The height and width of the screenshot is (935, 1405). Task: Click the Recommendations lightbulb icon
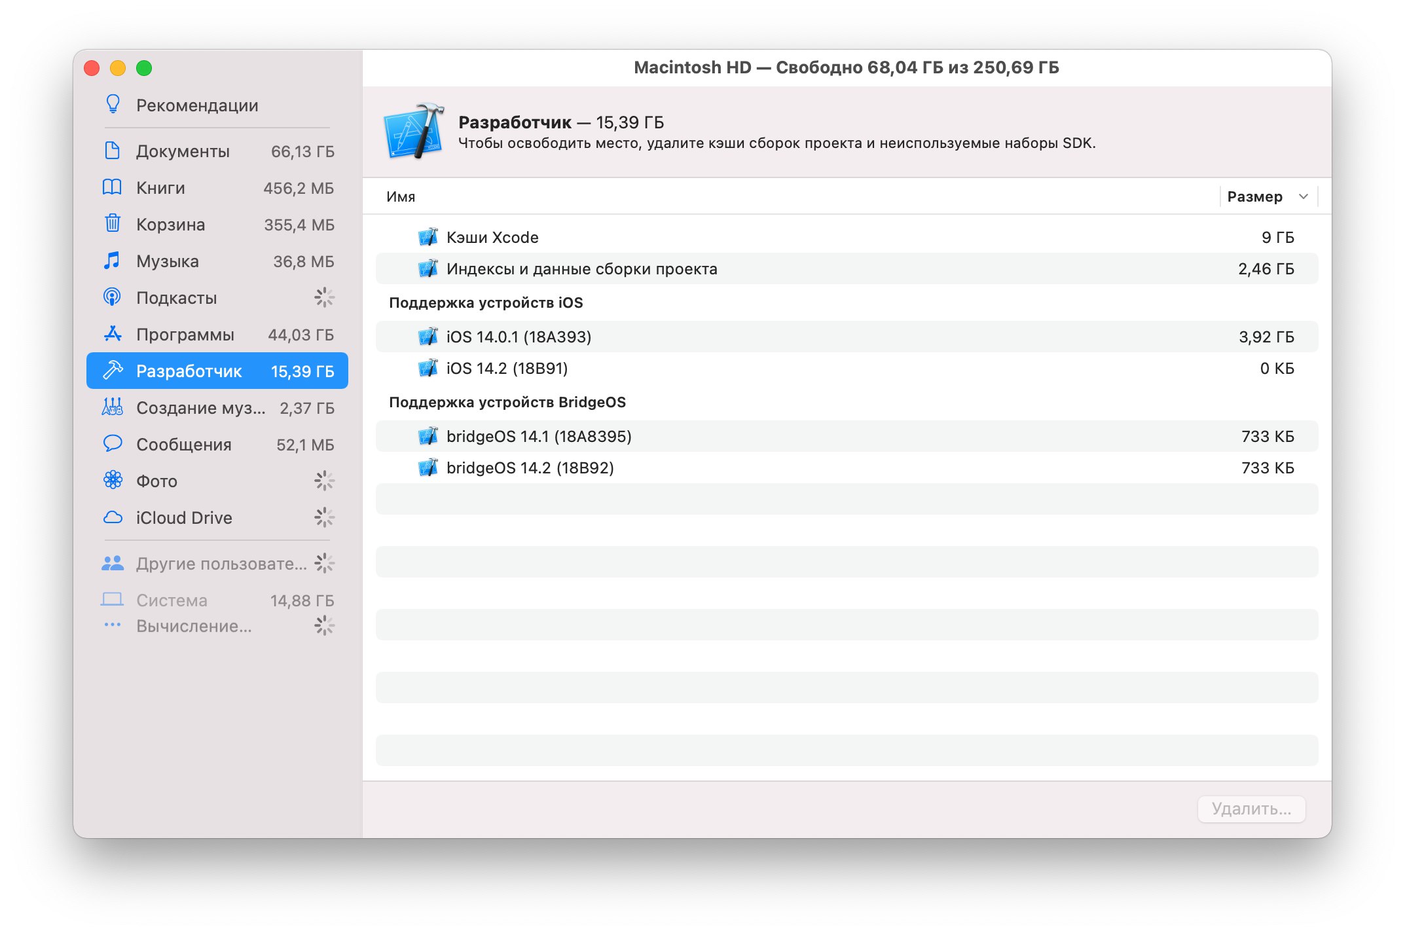[113, 105]
